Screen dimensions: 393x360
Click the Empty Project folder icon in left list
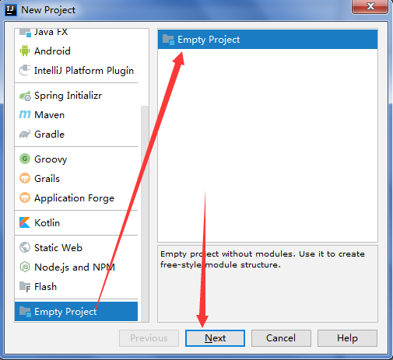[25, 311]
